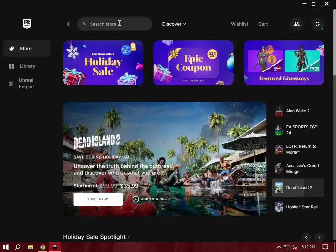Screen dimensions: 336x252
Task: Click the Dead Island 2 cover icon
Action: [x=279, y=188]
